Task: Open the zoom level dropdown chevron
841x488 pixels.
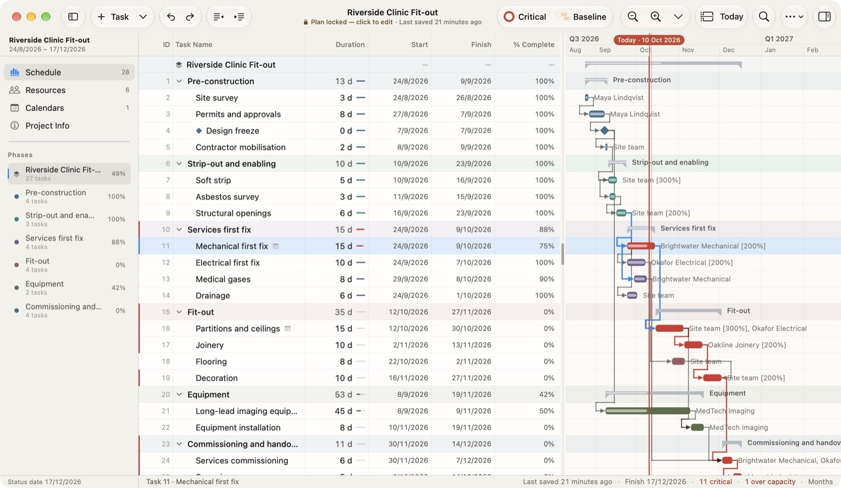Action: point(678,17)
